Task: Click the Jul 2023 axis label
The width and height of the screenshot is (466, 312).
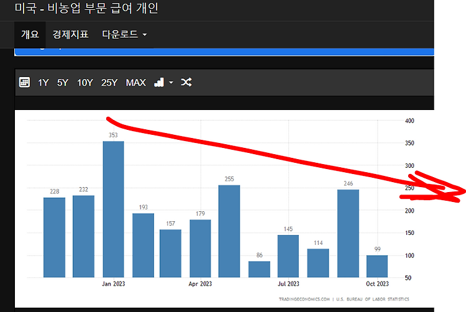Action: pyautogui.click(x=288, y=284)
